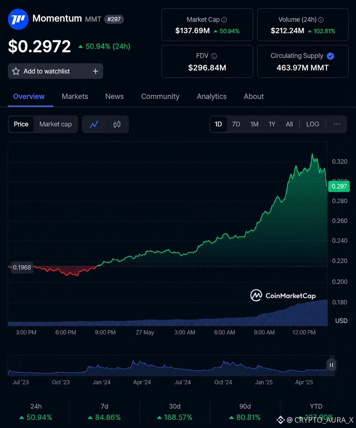This screenshot has height=428, width=356.
Task: Click the Volume $212.24M value
Action: 288,31
